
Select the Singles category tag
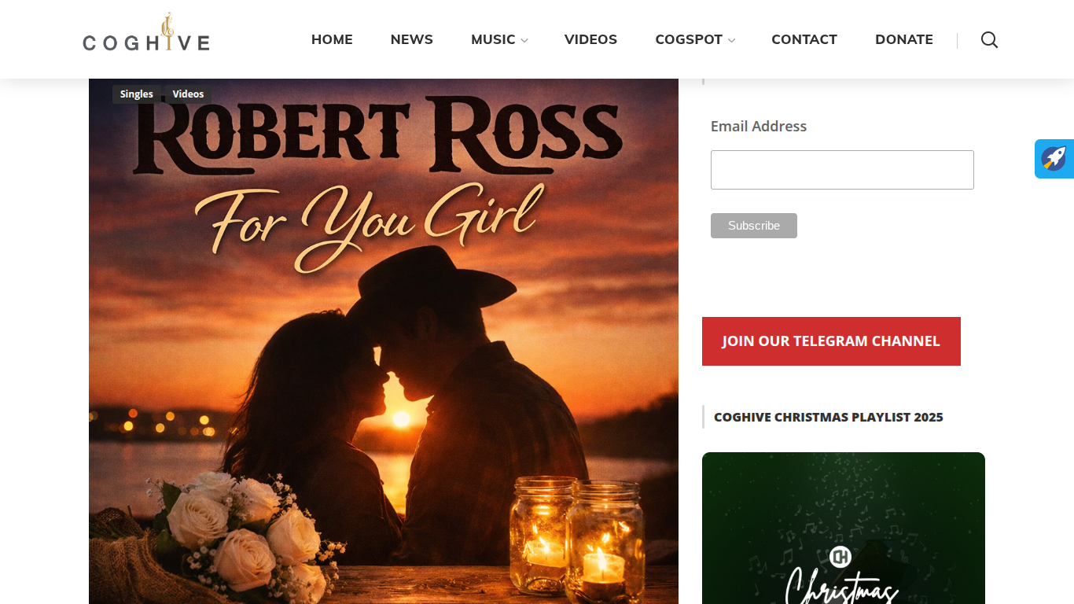point(137,94)
